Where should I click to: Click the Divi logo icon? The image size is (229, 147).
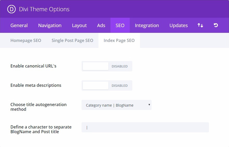[11, 9]
